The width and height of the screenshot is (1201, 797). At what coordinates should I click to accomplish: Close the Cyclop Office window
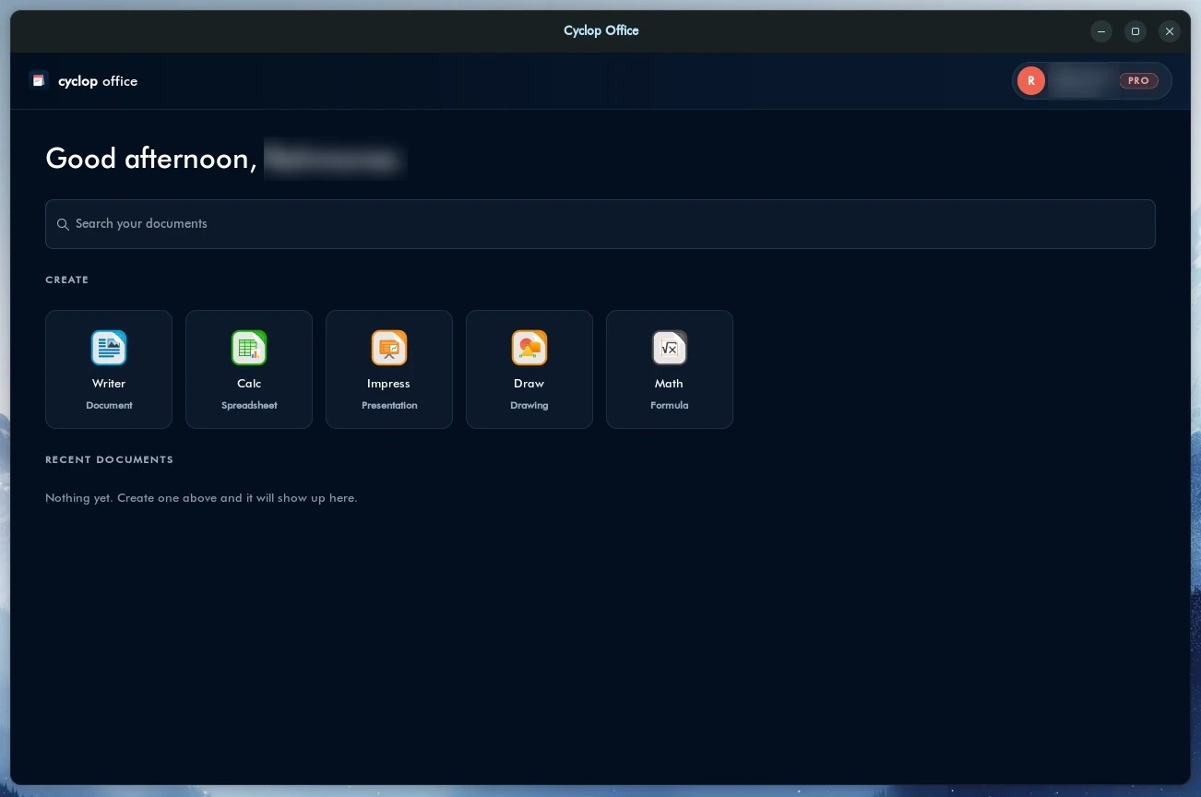[x=1170, y=31]
